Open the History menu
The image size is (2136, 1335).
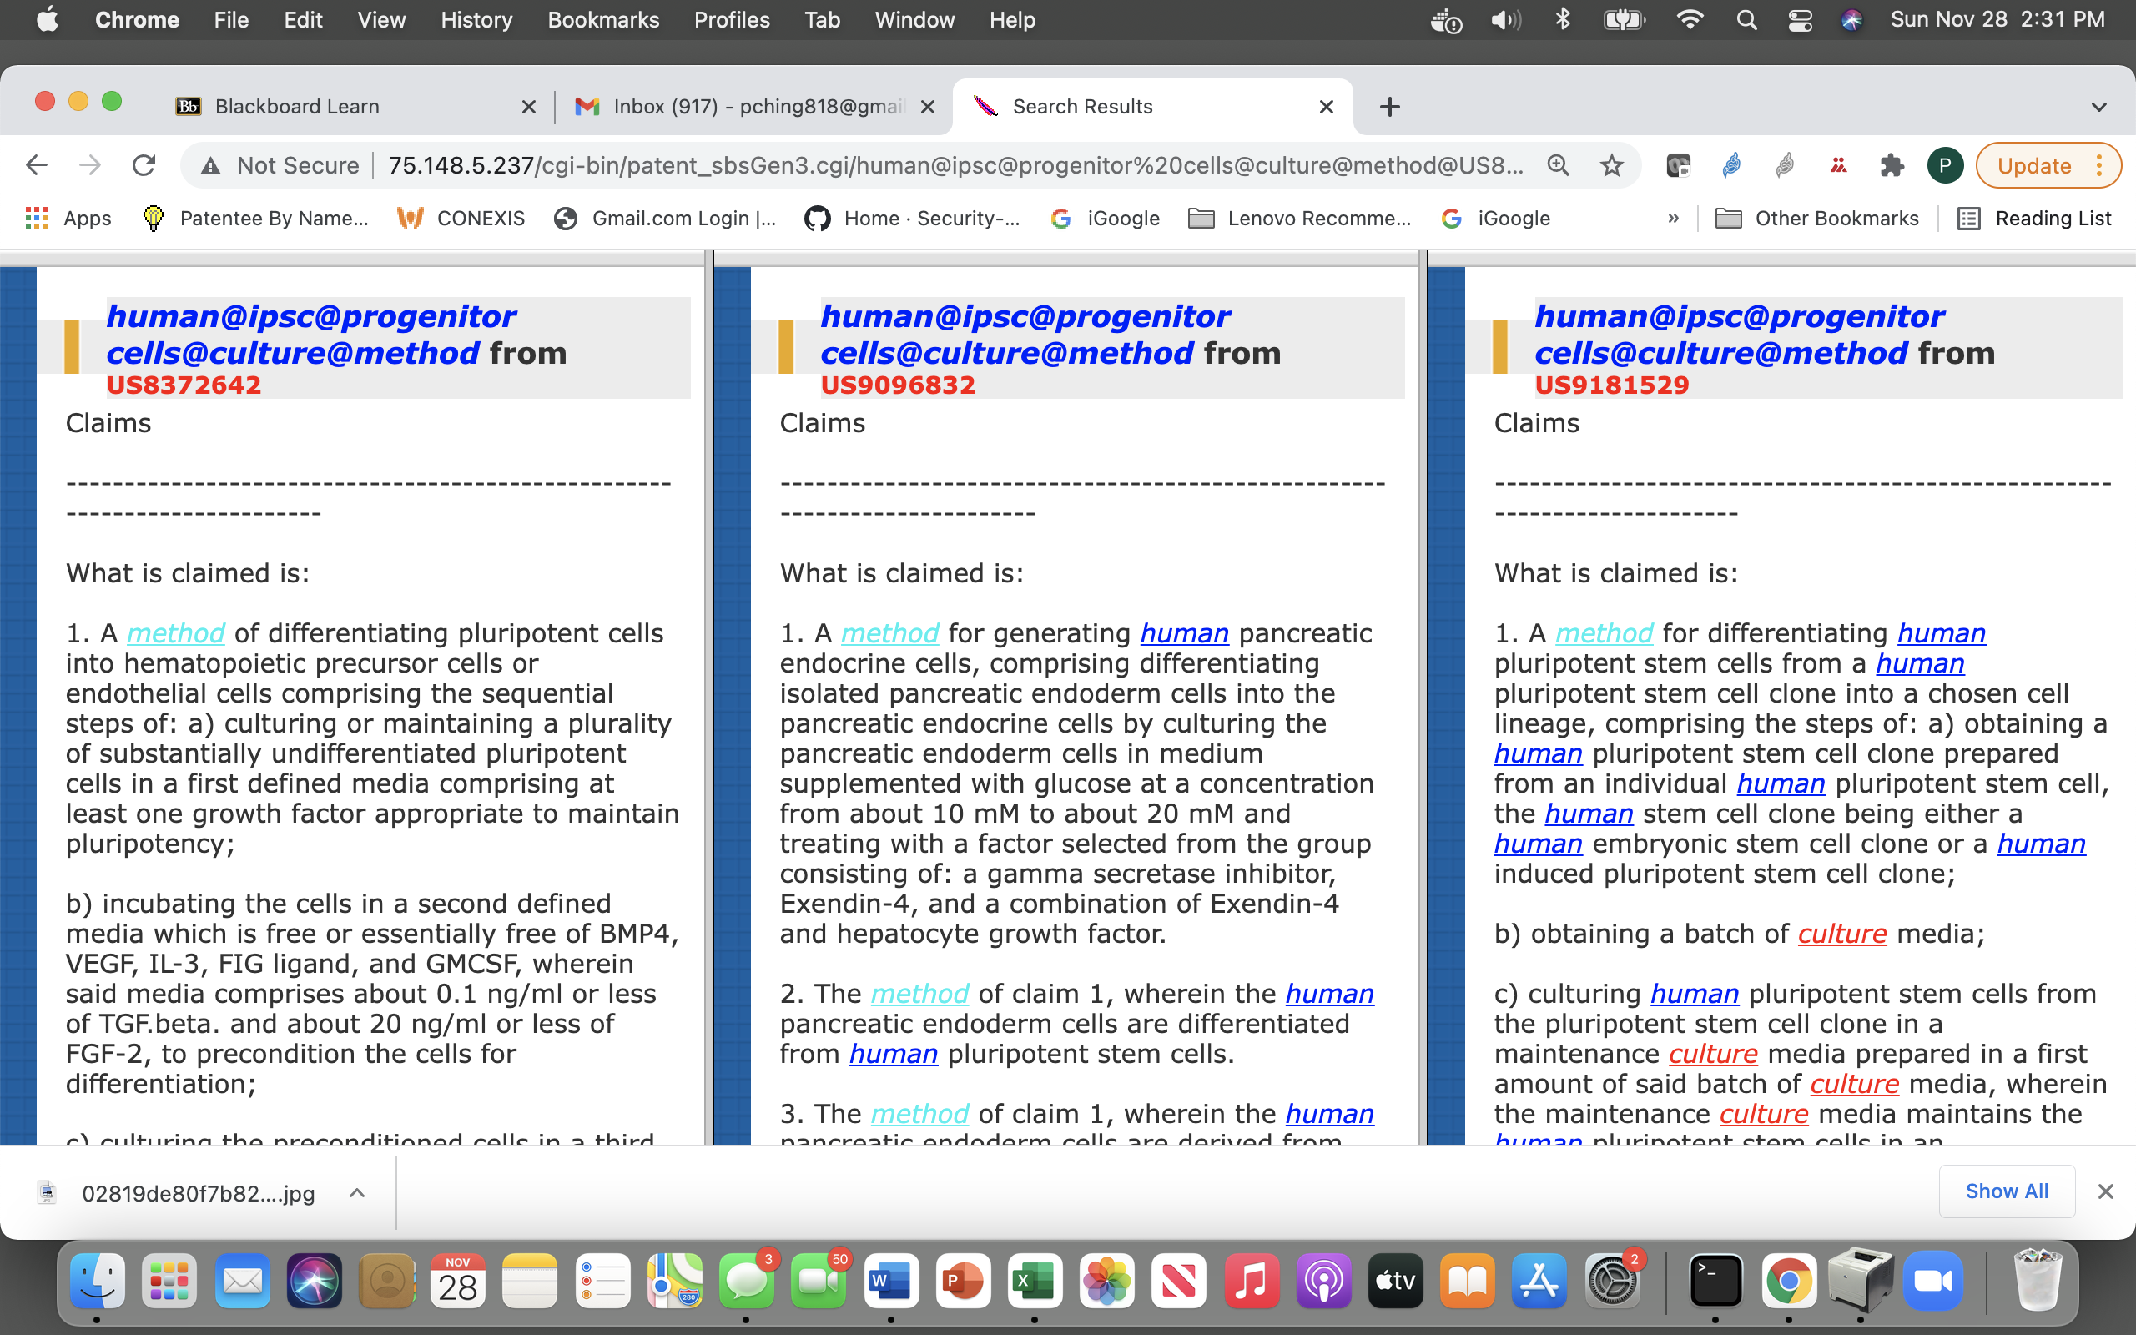pyautogui.click(x=476, y=19)
